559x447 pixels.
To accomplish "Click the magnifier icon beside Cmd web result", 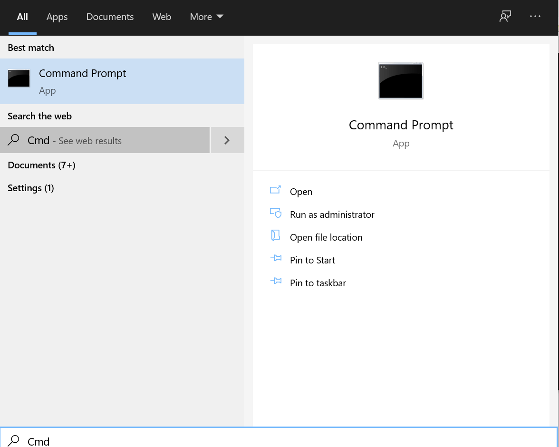I will point(13,140).
